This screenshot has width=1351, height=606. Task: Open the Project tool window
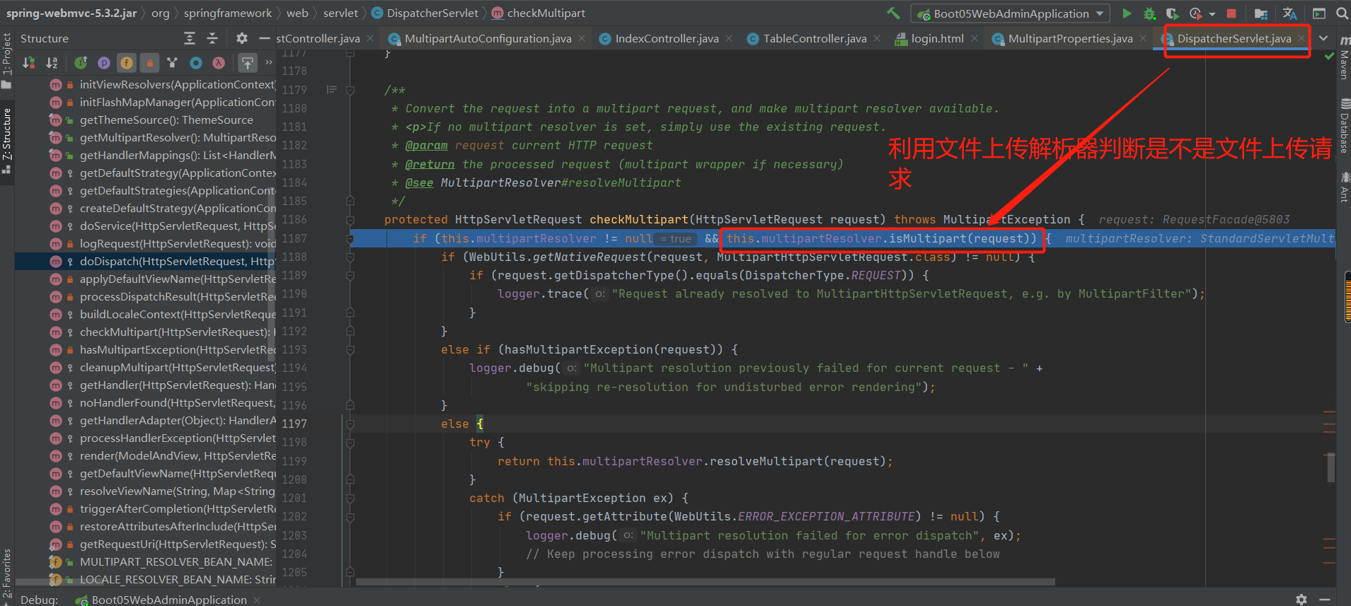pyautogui.click(x=6, y=61)
